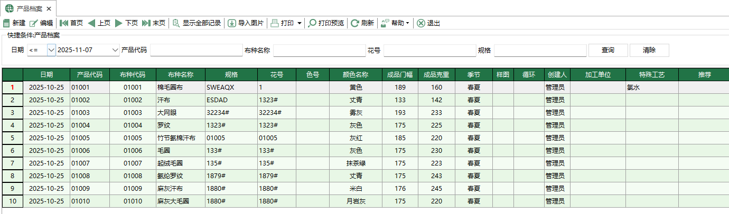
Task: Click color cell 米白
Action: coord(356,189)
